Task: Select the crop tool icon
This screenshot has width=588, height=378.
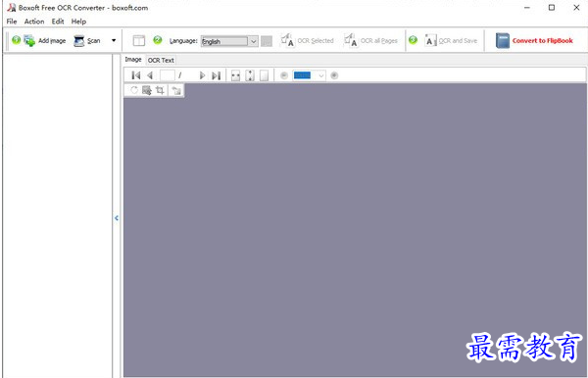Action: pos(160,90)
